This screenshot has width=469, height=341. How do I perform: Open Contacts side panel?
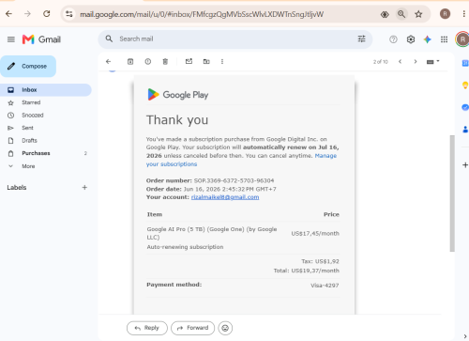(x=465, y=129)
